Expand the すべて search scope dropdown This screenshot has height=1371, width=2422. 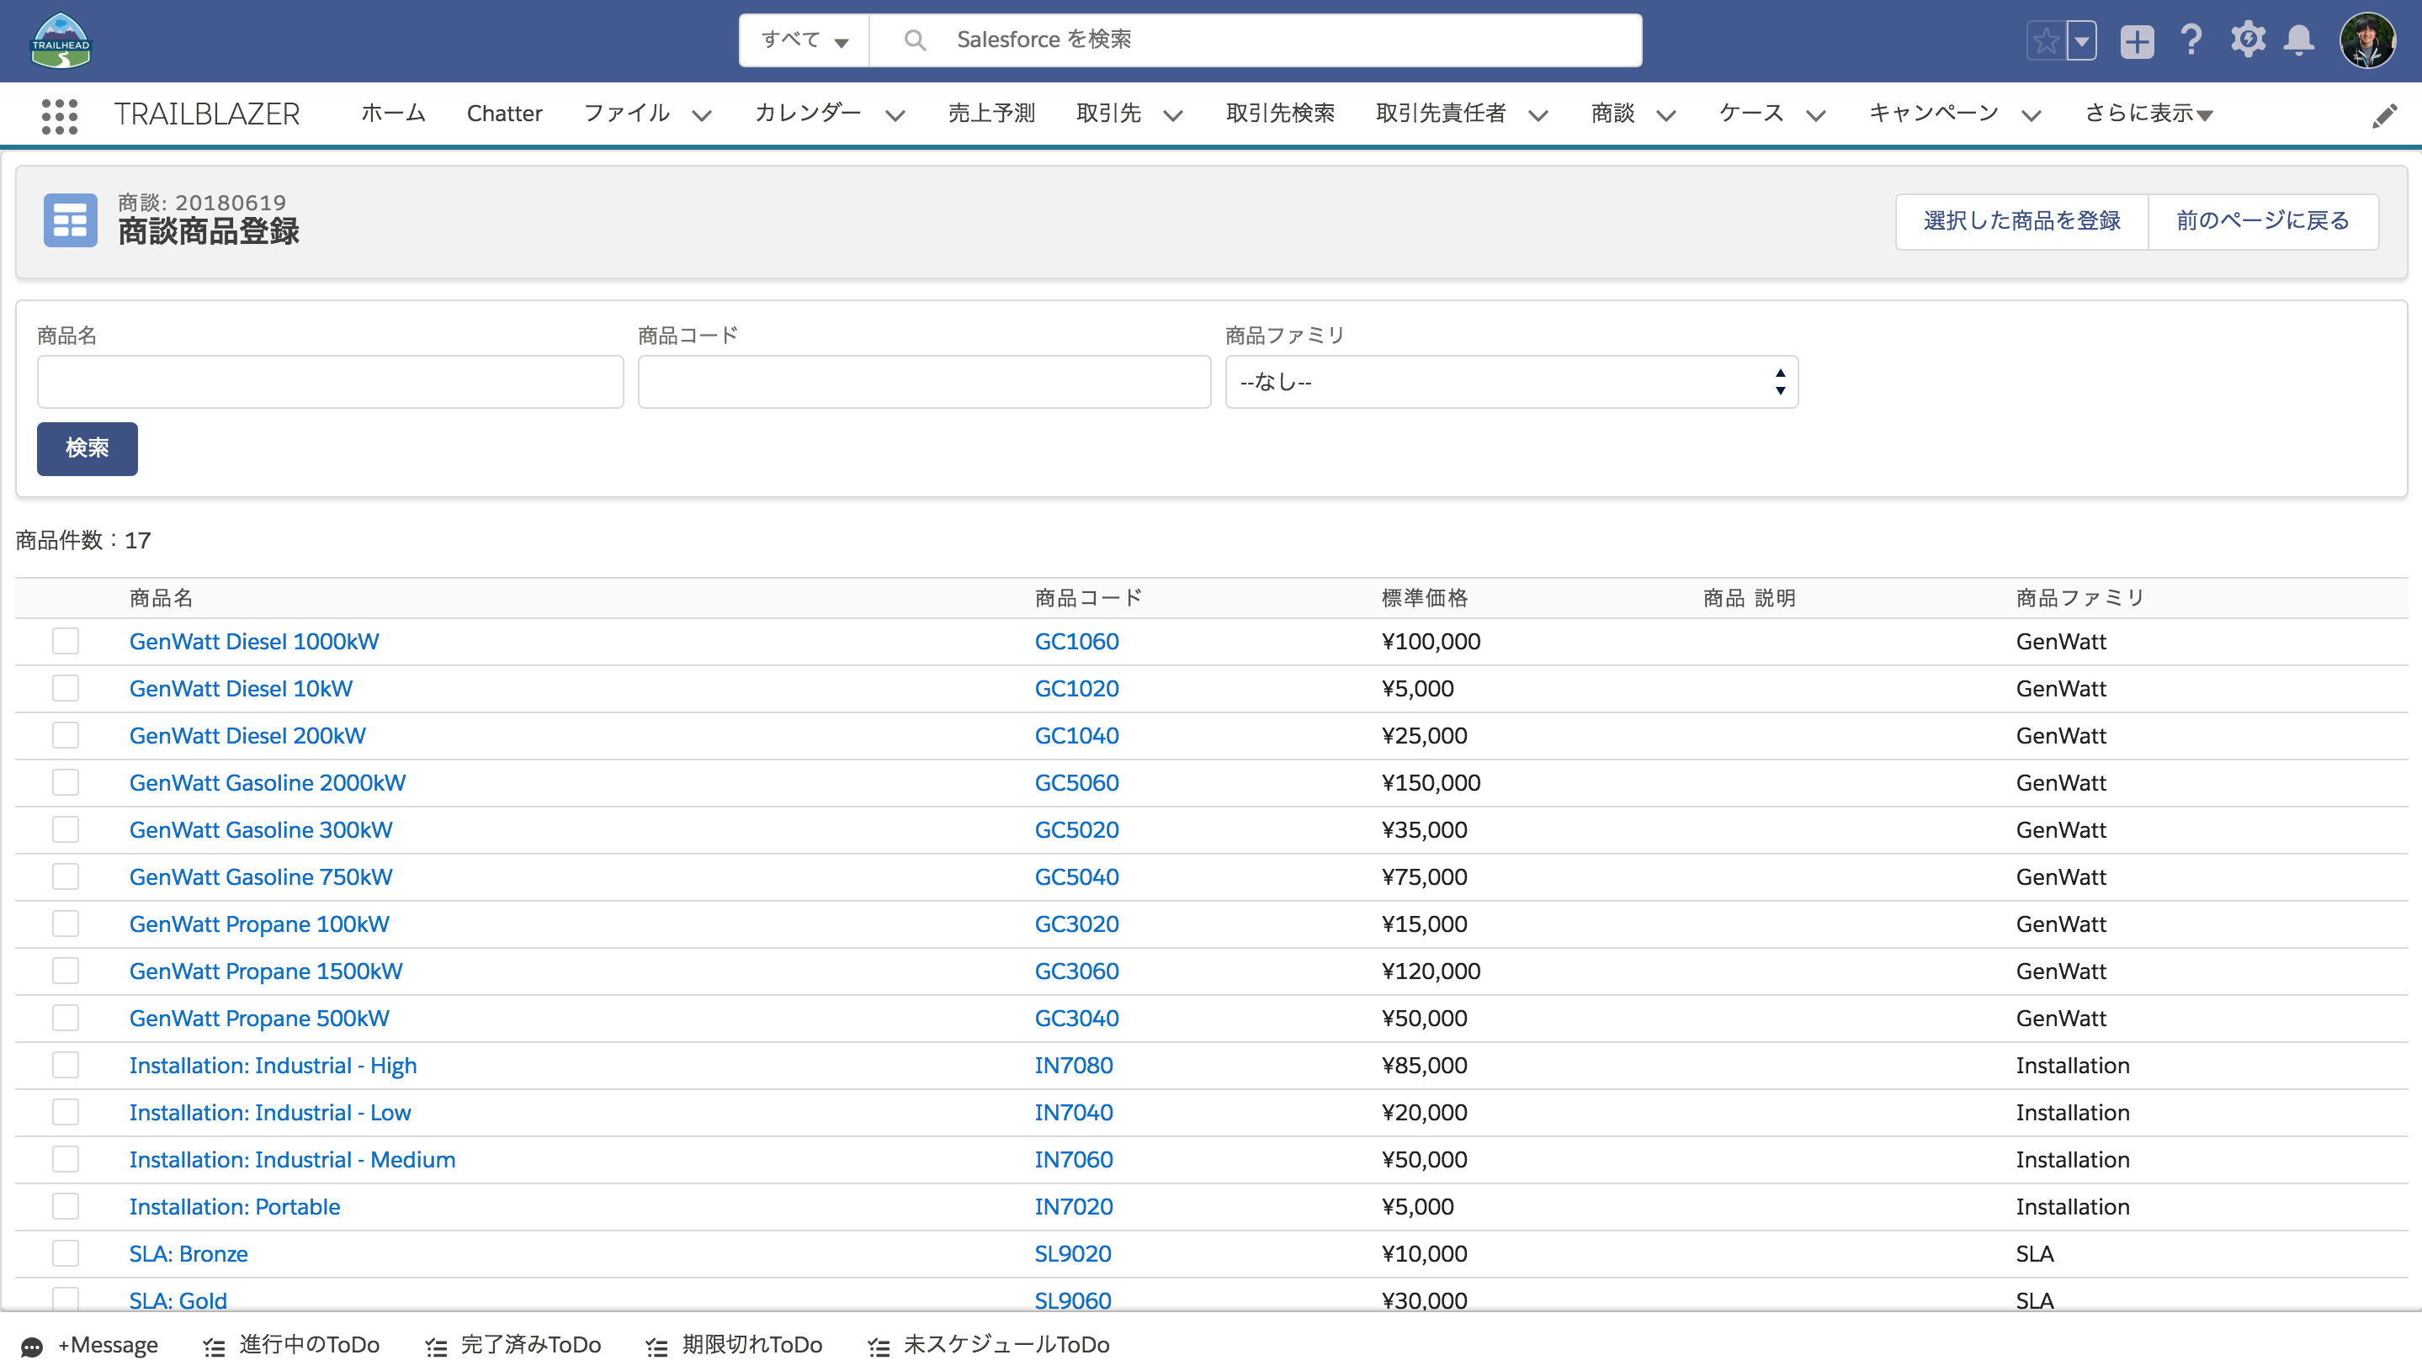pyautogui.click(x=804, y=40)
